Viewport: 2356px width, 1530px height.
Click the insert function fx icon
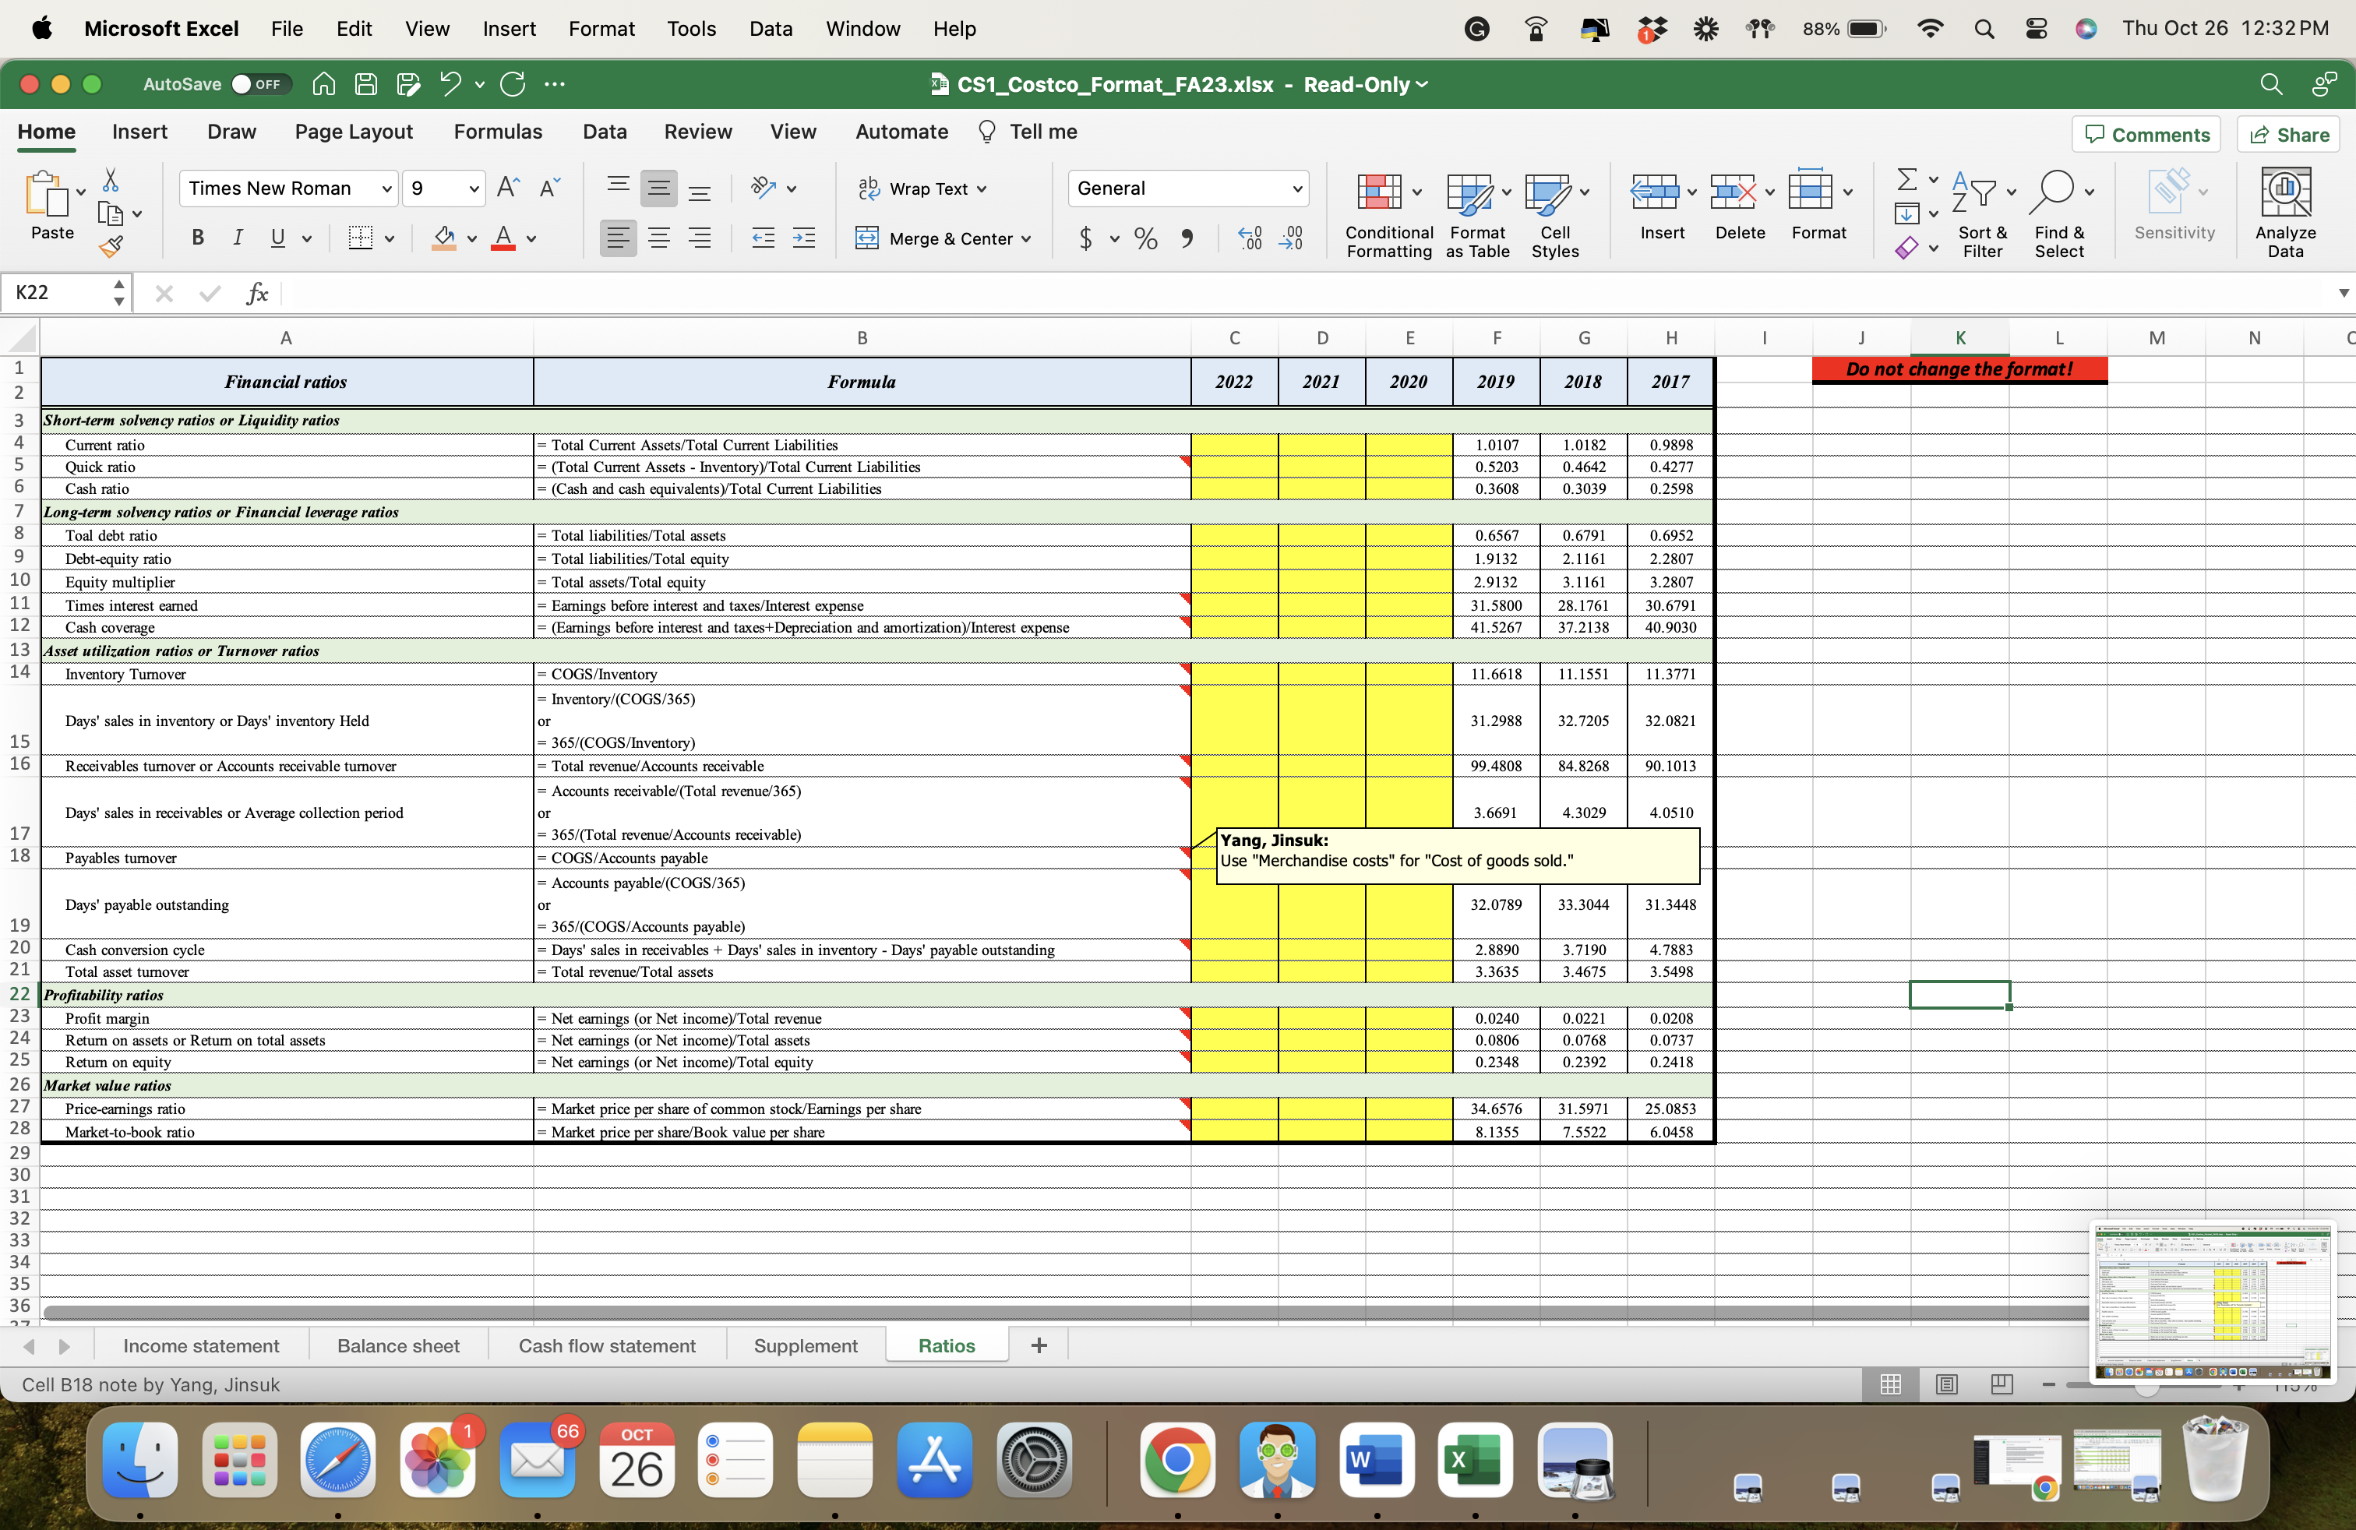pyautogui.click(x=257, y=293)
